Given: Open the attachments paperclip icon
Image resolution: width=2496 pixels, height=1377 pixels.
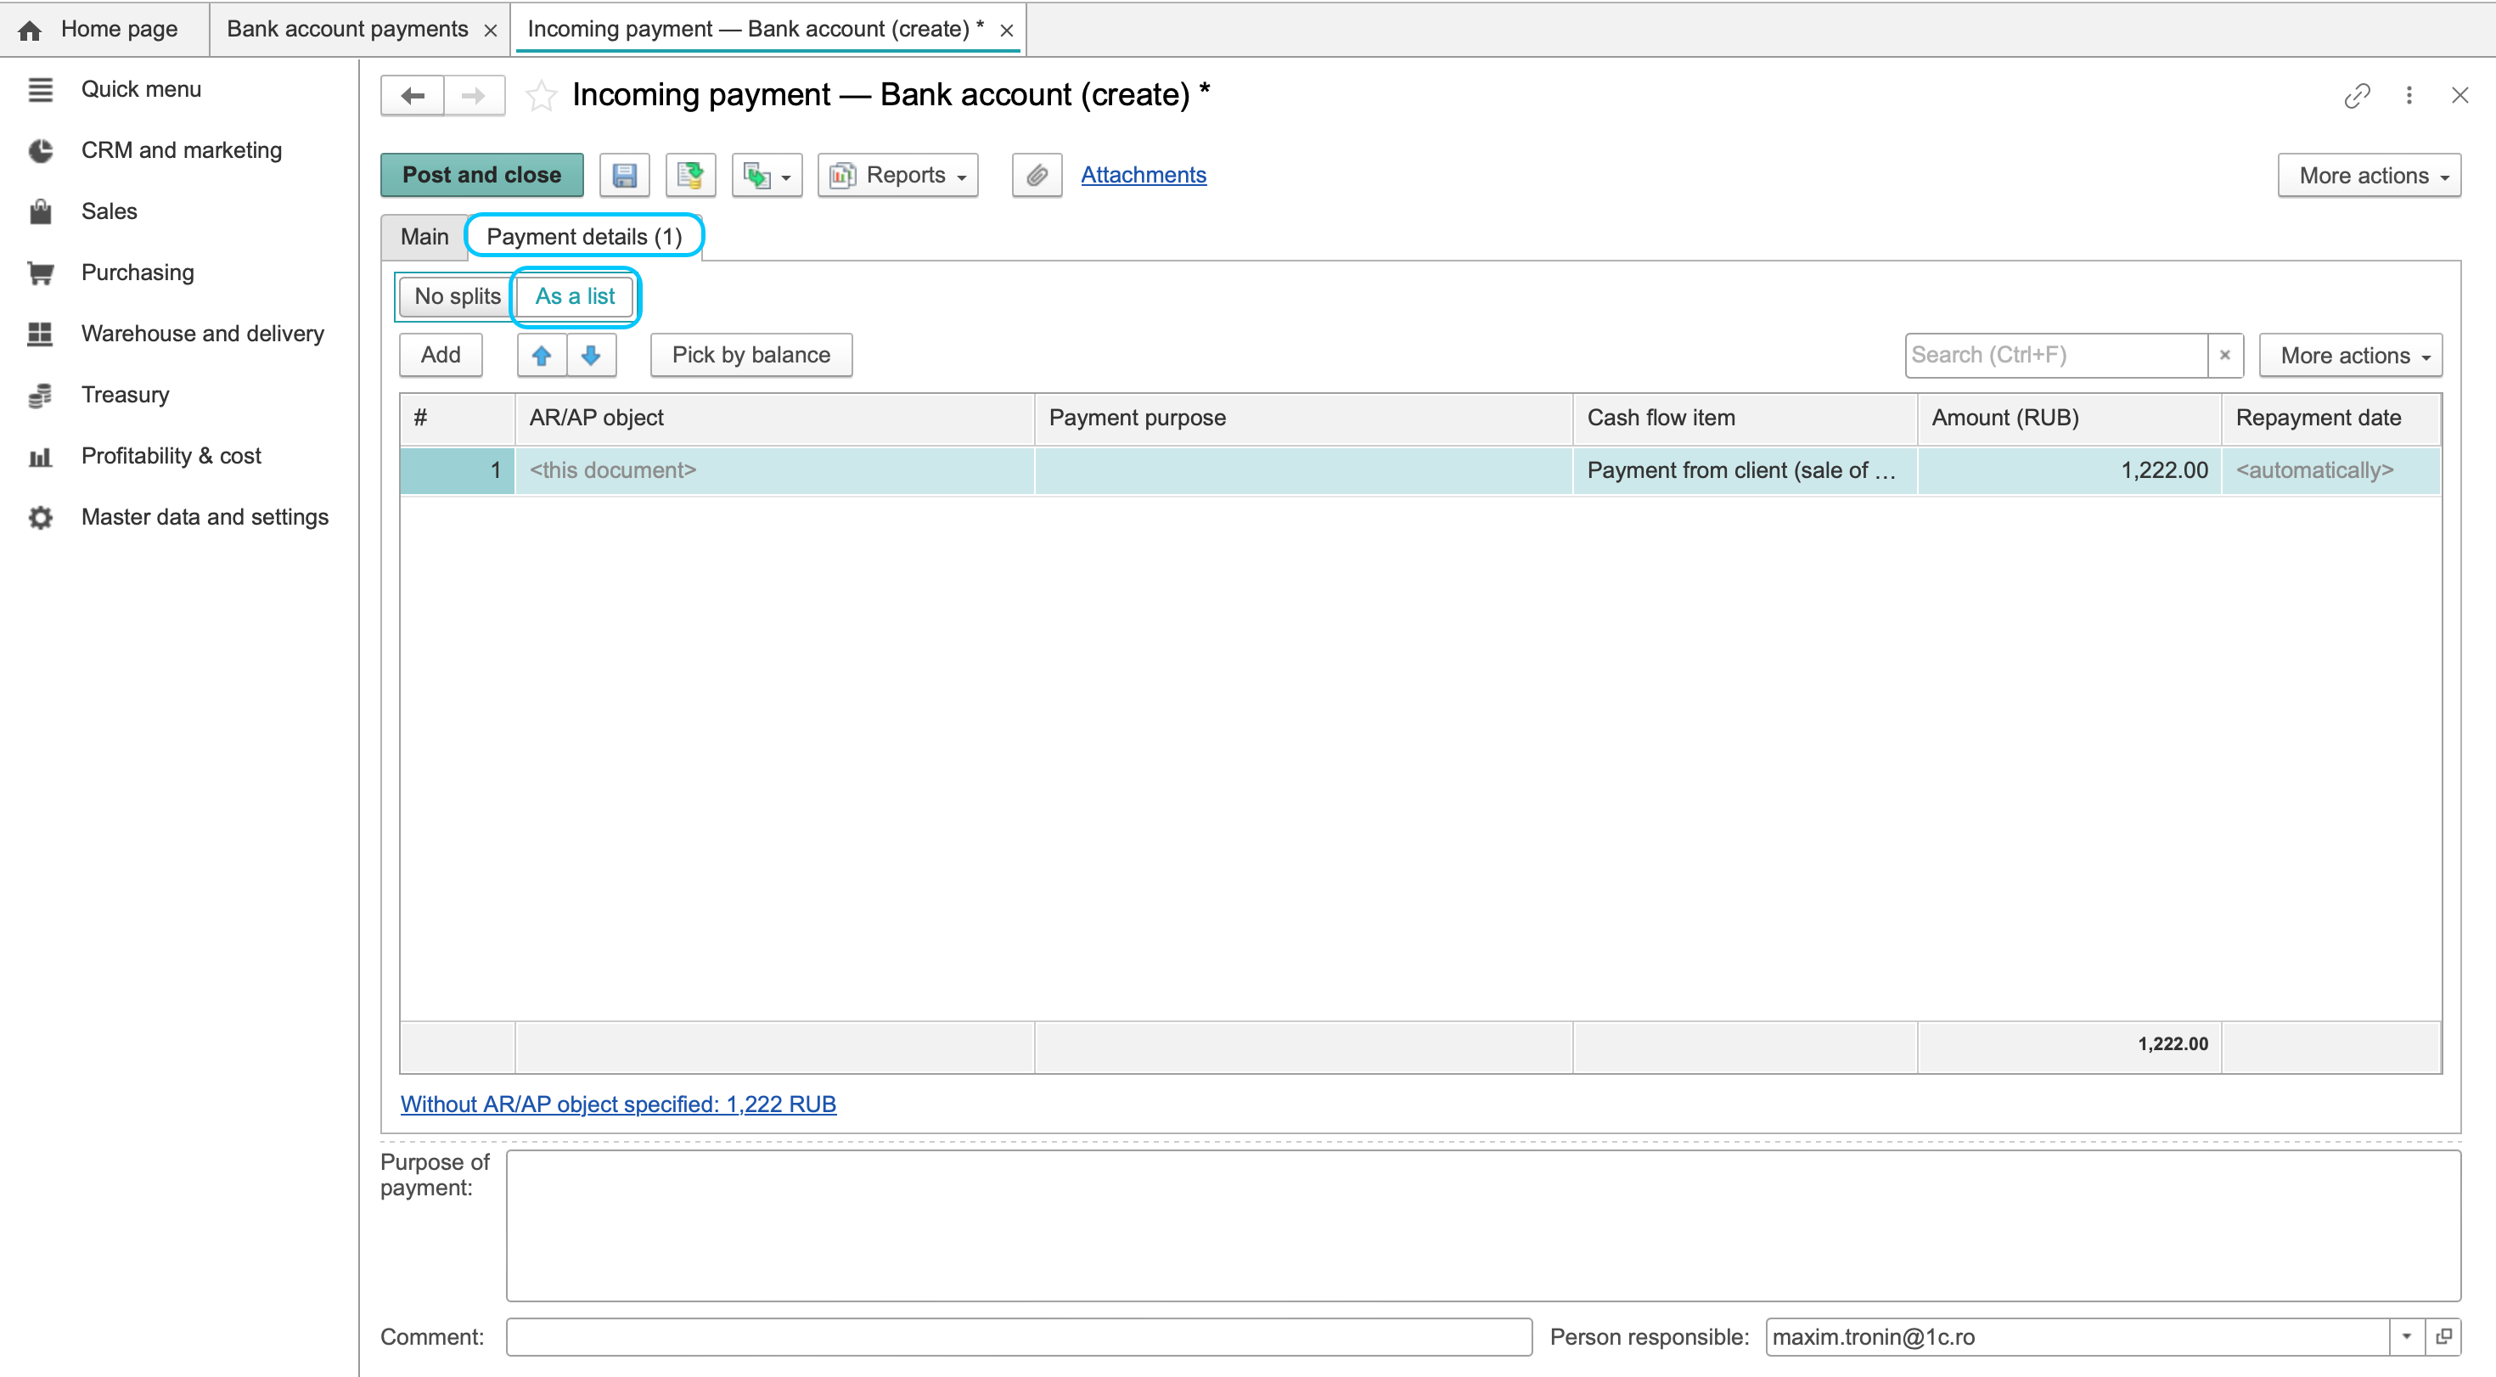Looking at the screenshot, I should tap(1037, 176).
